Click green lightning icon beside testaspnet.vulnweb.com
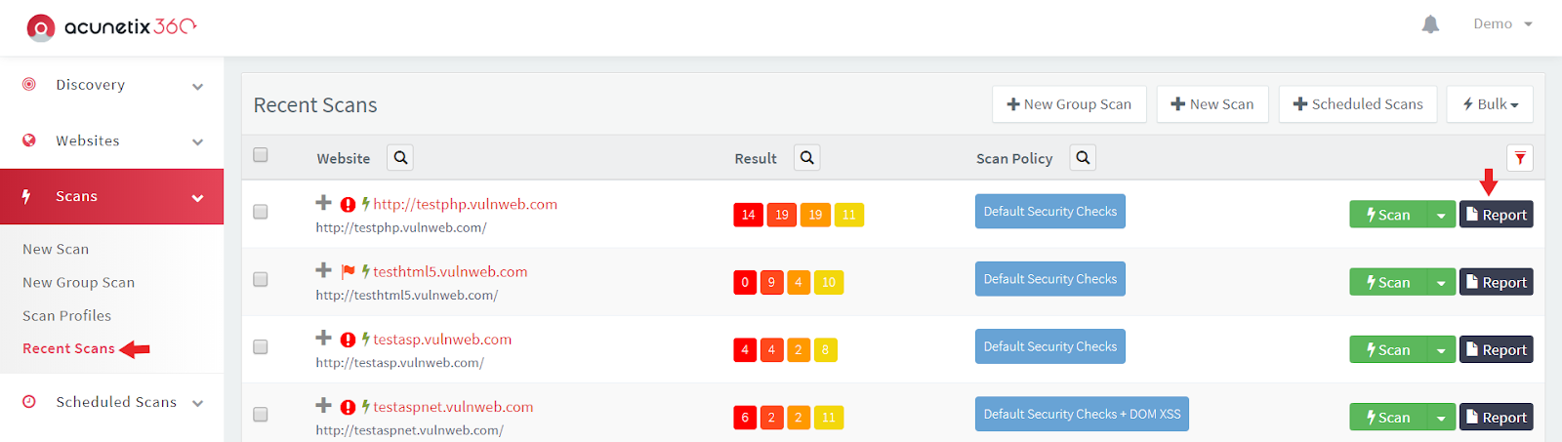 [x=365, y=406]
